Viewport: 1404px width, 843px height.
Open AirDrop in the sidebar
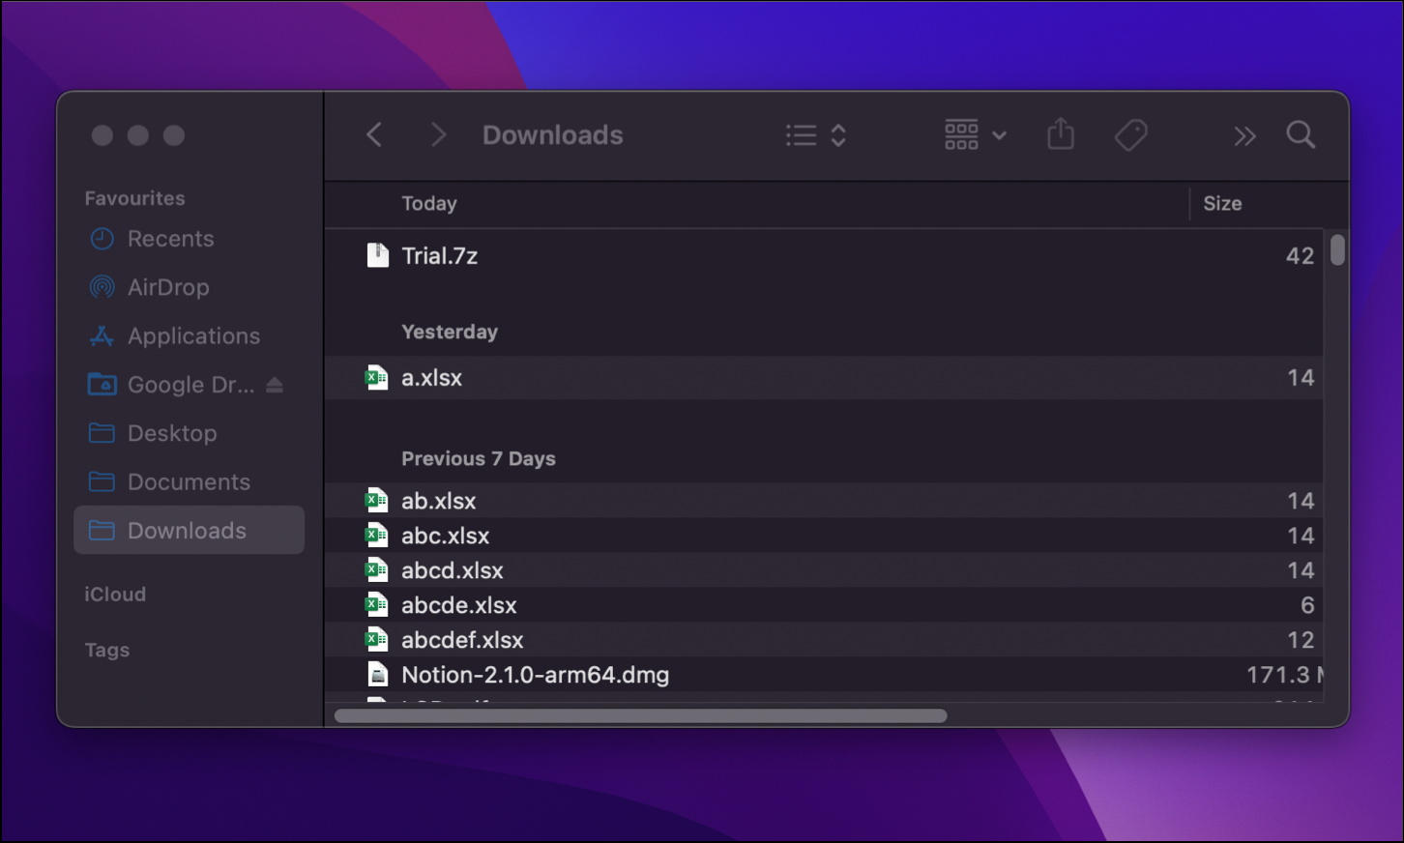pyautogui.click(x=168, y=287)
